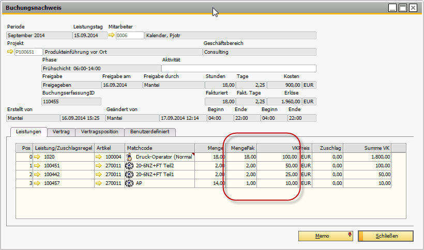The width and height of the screenshot is (424, 250).
Task: Select the Leistungen tab
Action: 28,132
